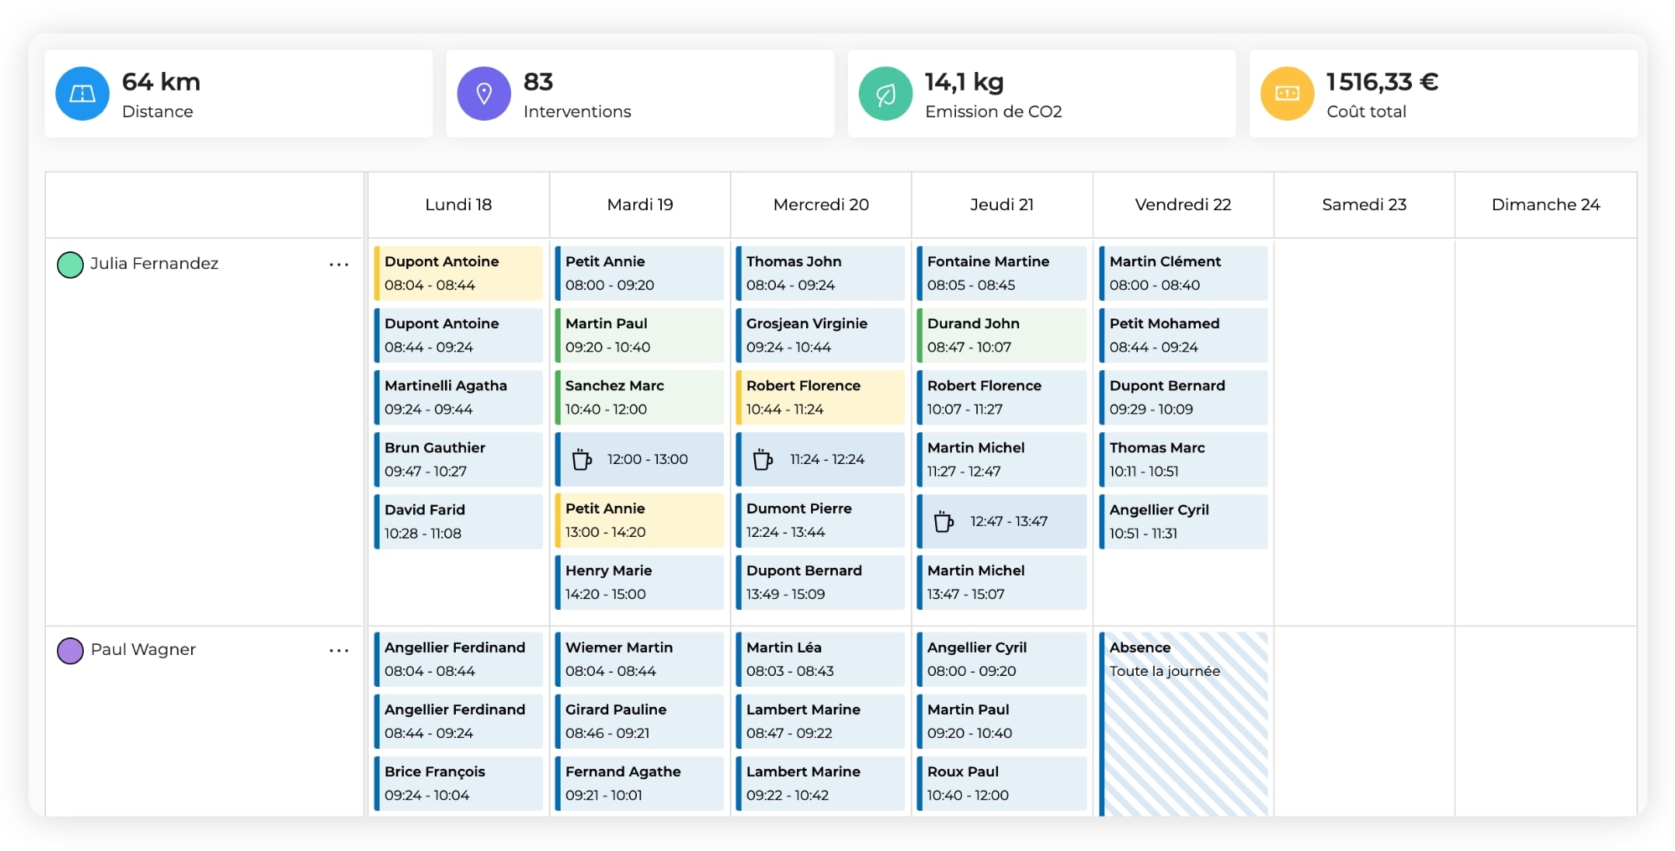Open the Martin Clément appointment on Vendredi
Viewport: 1675px width, 851px height.
[1182, 273]
